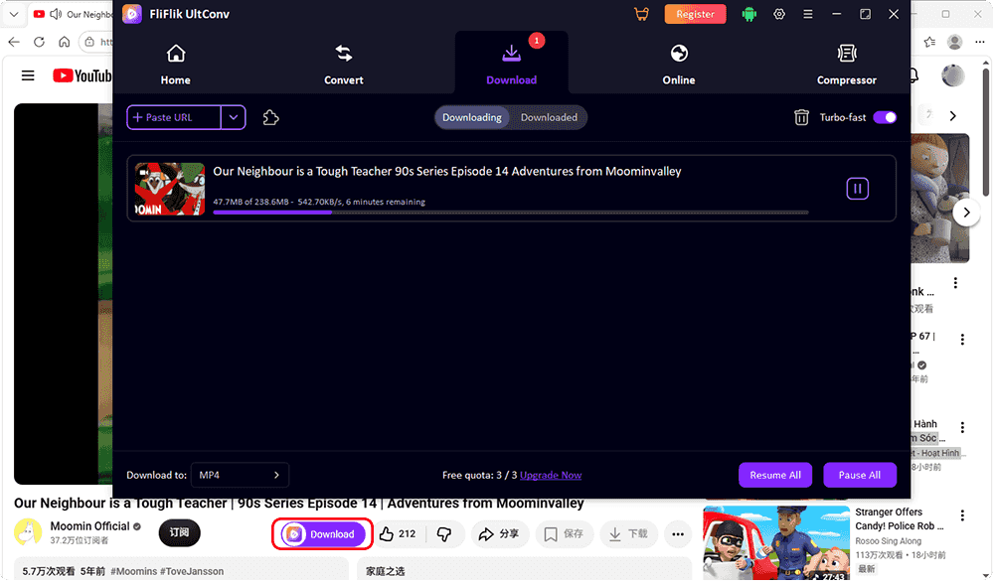
Task: Subscribe with the 订阅 button
Action: (x=179, y=532)
